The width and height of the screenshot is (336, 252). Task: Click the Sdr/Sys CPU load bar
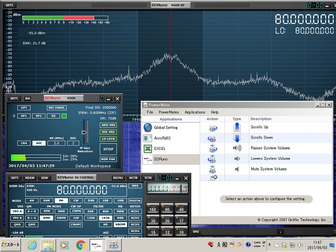coord(36,158)
